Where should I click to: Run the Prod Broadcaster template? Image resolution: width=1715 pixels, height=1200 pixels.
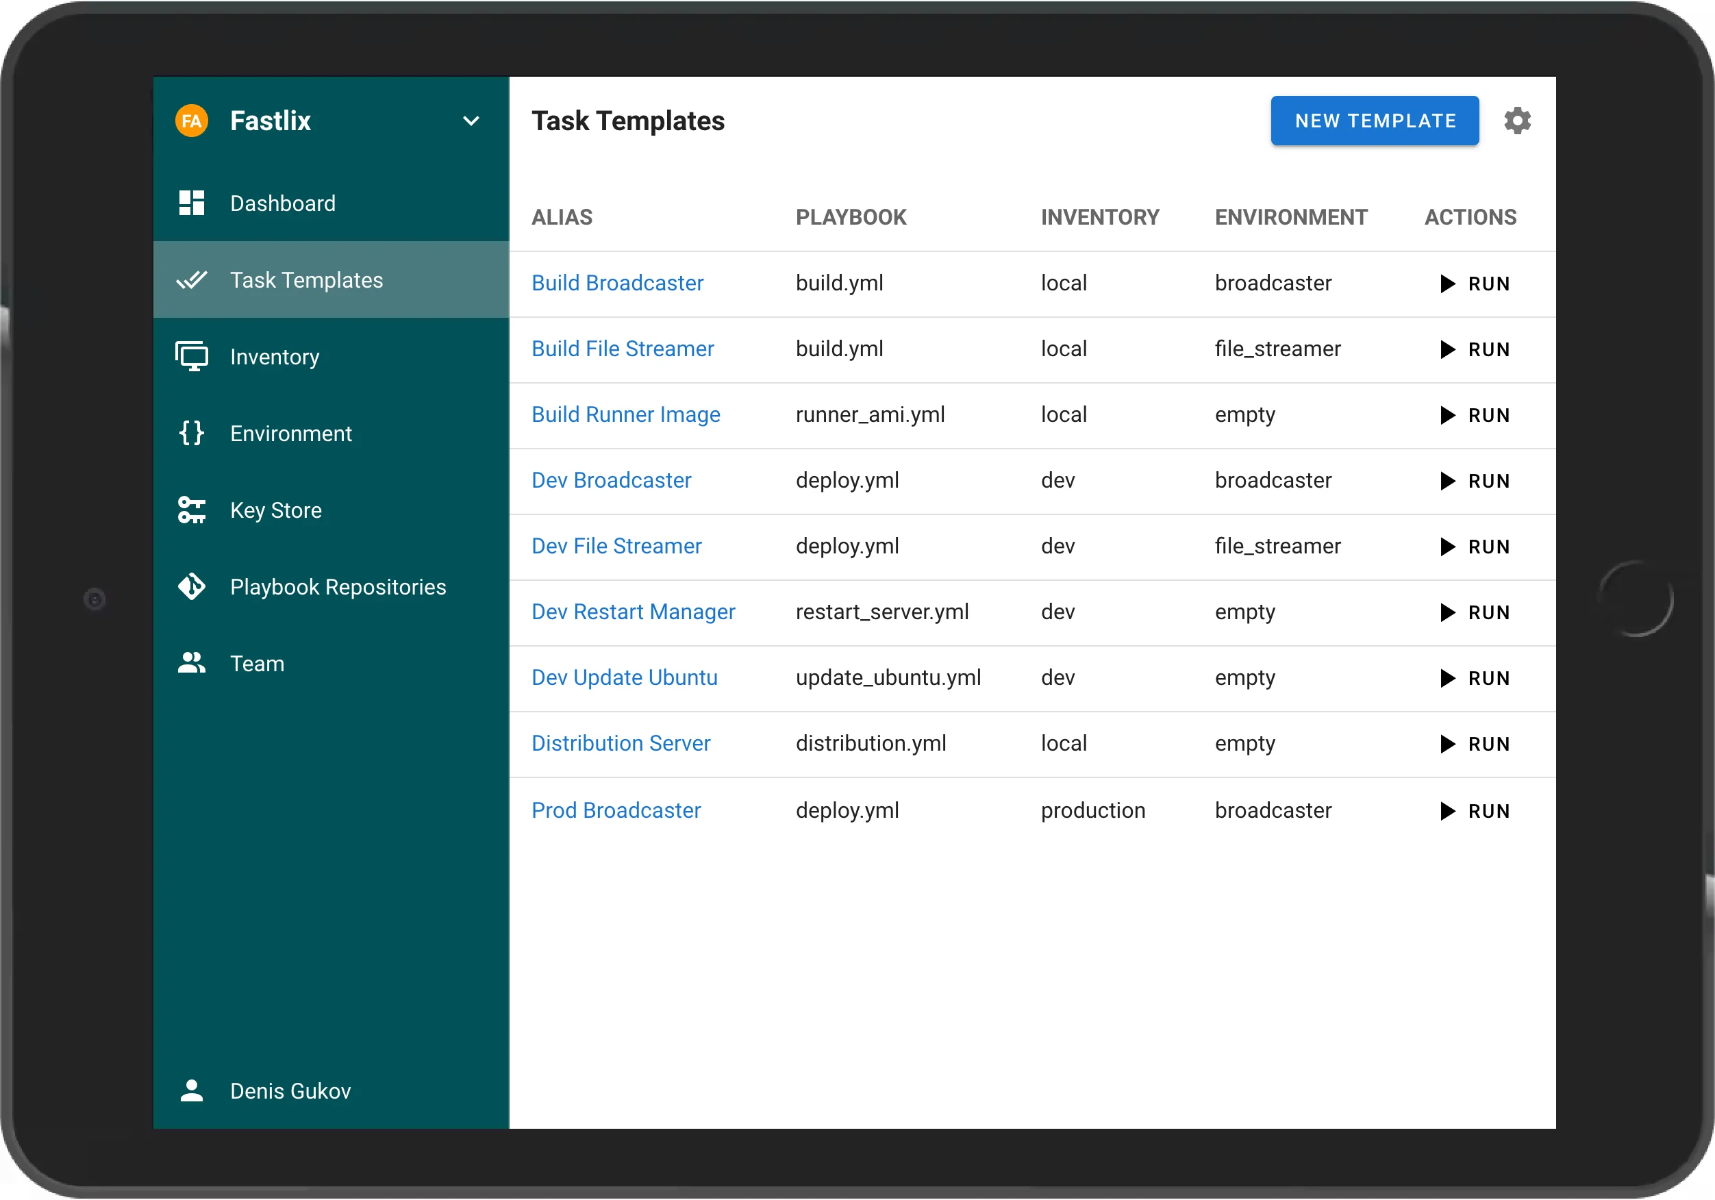1475,811
